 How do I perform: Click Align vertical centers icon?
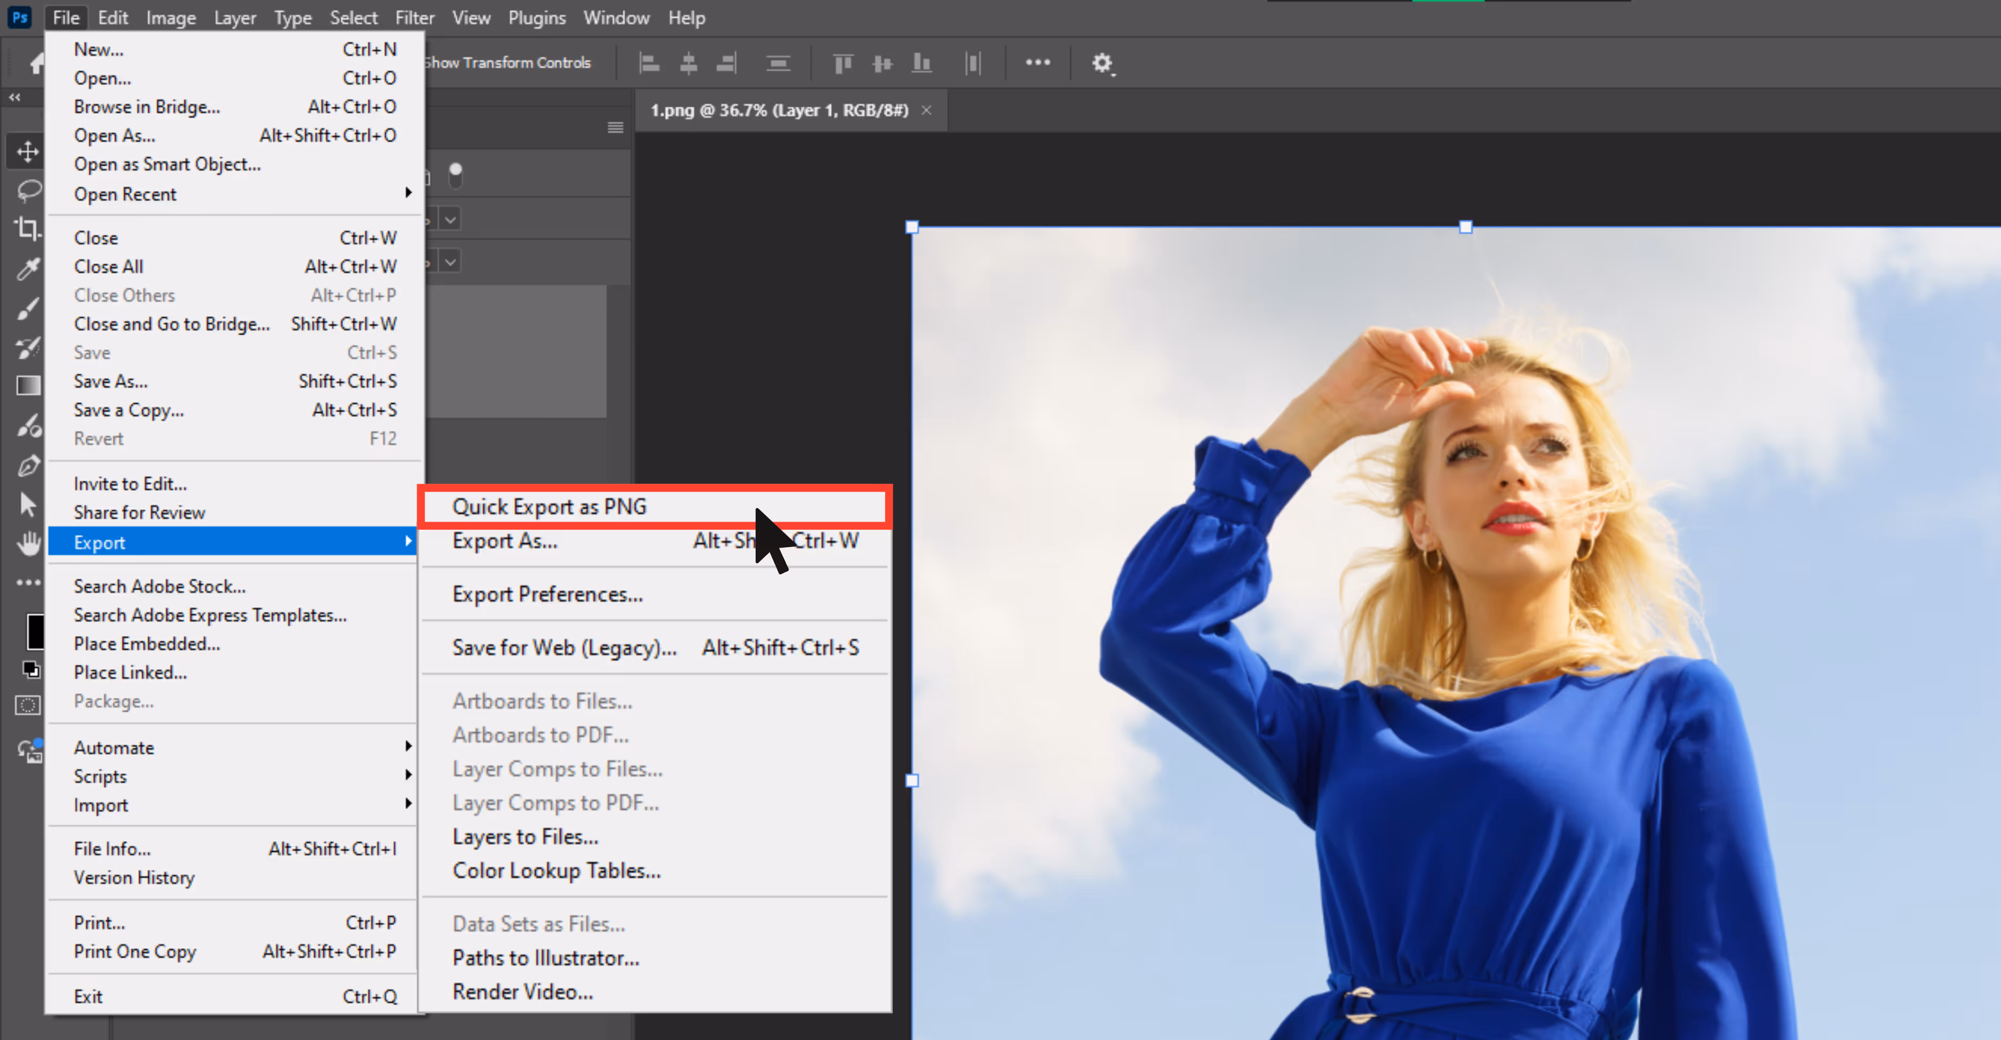(883, 63)
